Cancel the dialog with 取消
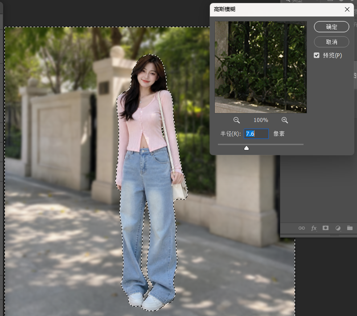The image size is (357, 316). 332,42
